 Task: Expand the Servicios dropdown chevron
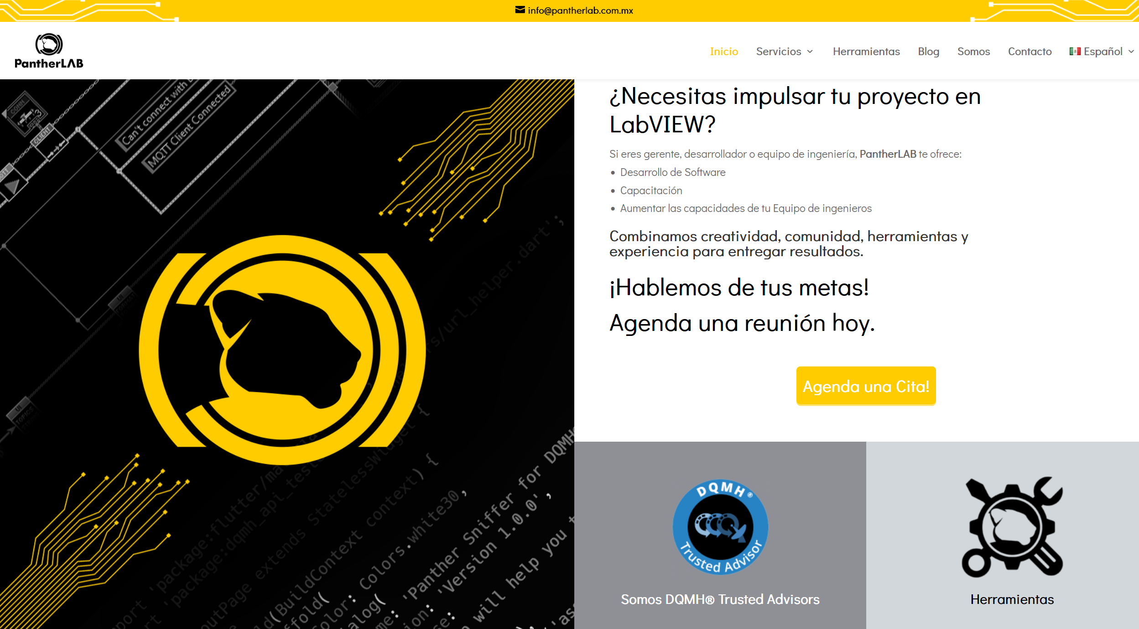[x=810, y=52]
